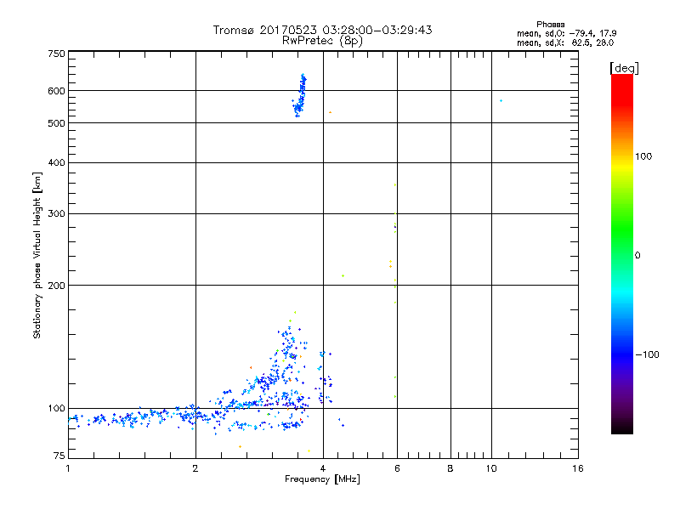Click the colorbar tick label '0'
680x510 pixels.
[x=637, y=256]
